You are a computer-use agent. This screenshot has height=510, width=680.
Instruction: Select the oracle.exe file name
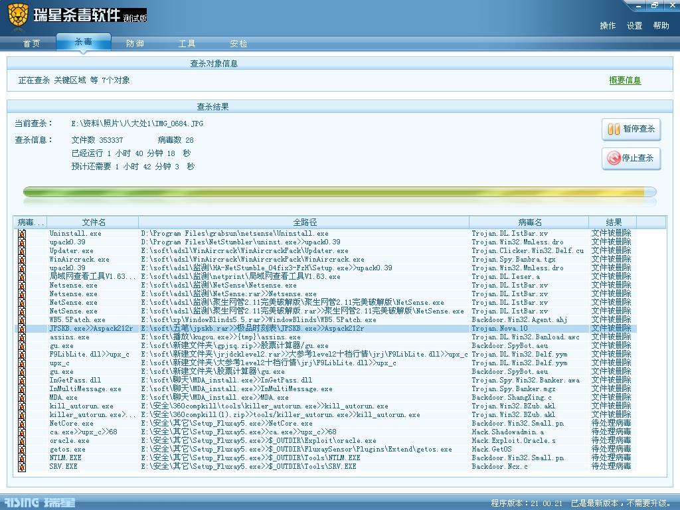coord(69,441)
